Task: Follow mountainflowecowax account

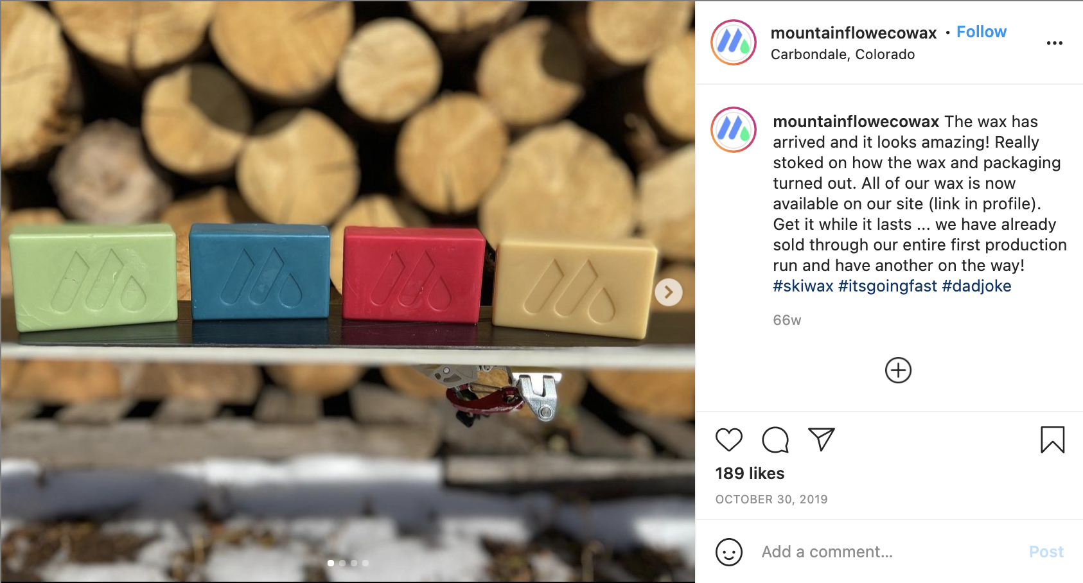Action: pyautogui.click(x=982, y=32)
